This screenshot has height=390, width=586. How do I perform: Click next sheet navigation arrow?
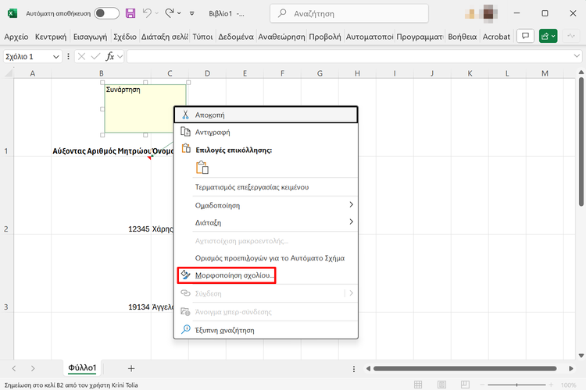click(33, 369)
